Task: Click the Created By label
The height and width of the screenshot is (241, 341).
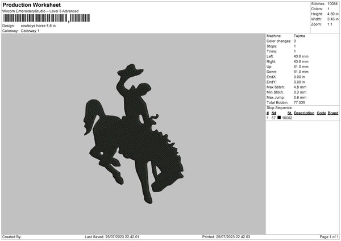Action: (12, 237)
